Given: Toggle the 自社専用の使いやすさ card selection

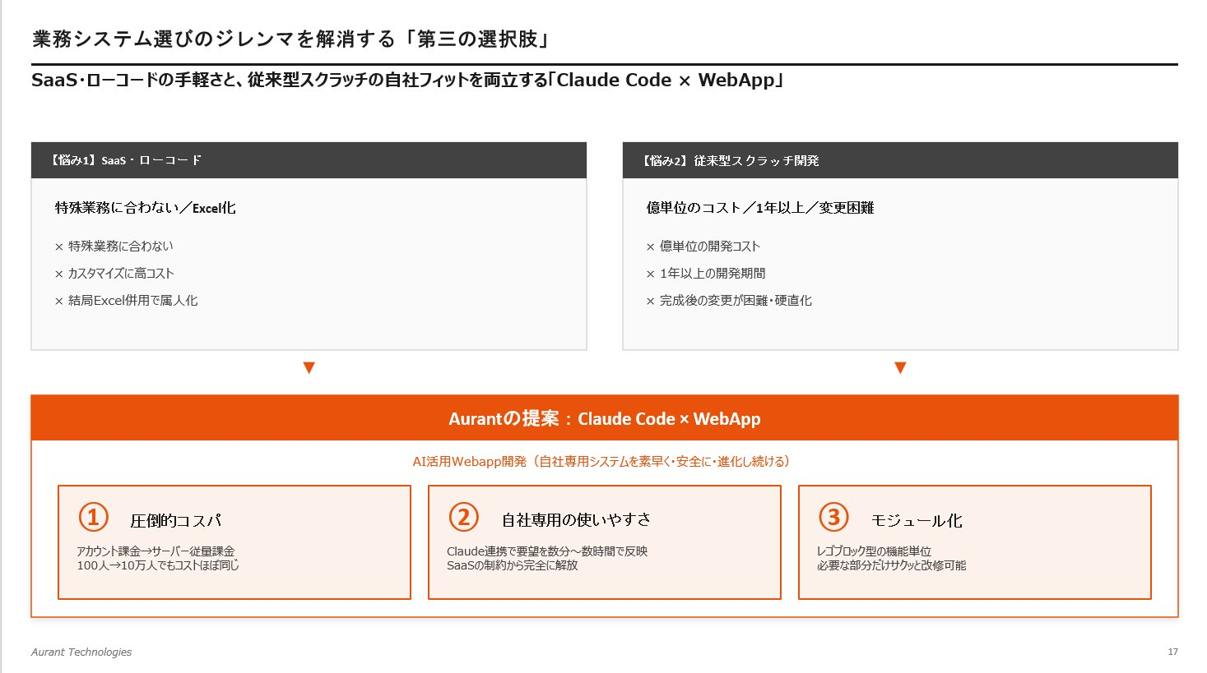Looking at the screenshot, I should 605,542.
